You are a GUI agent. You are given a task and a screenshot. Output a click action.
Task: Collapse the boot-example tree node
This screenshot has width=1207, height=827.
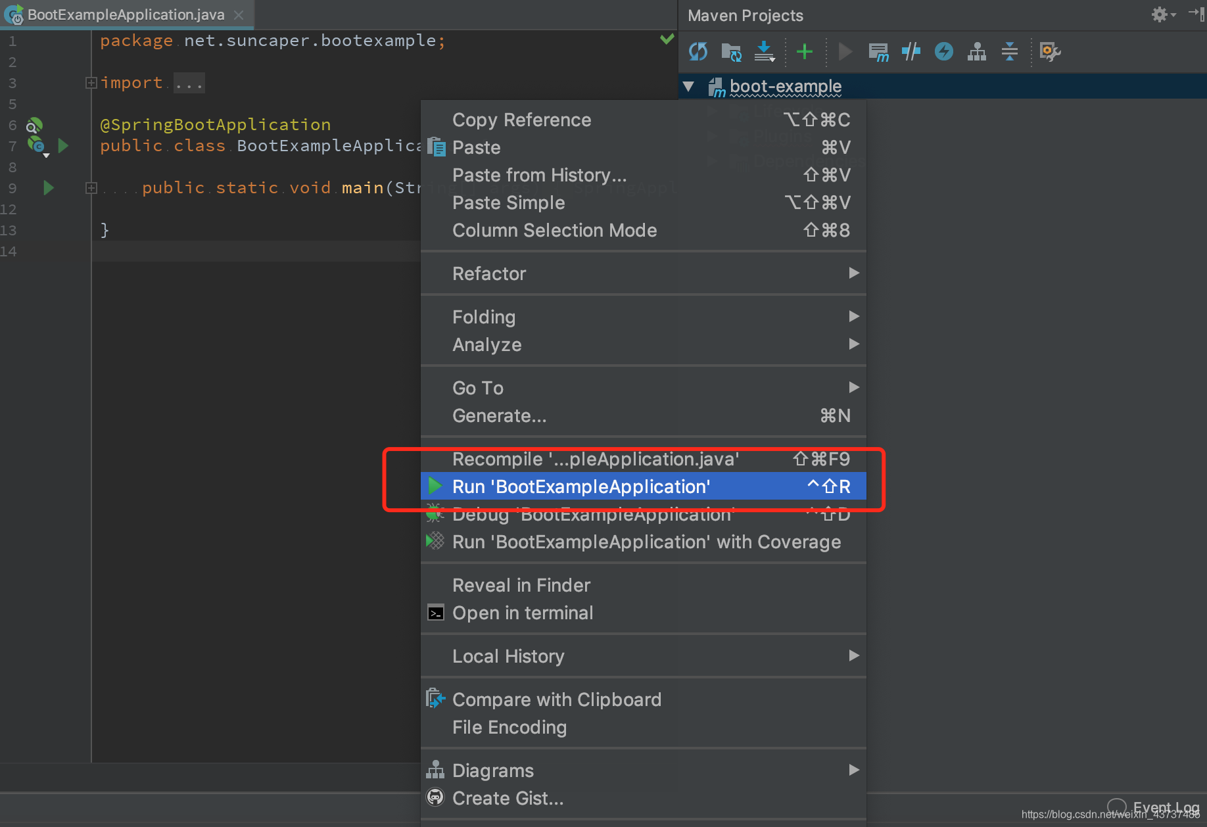tap(688, 86)
